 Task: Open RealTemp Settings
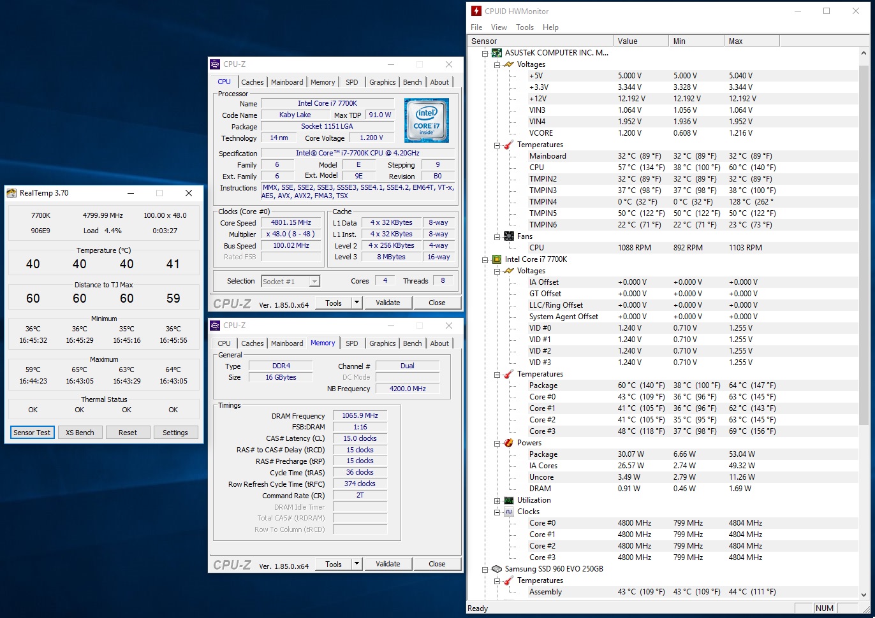click(175, 433)
